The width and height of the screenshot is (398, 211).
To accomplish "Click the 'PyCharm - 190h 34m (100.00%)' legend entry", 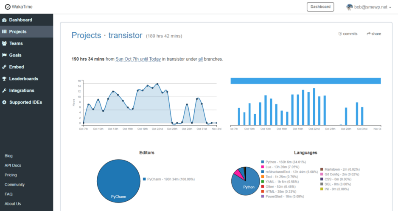I will coord(169,179).
